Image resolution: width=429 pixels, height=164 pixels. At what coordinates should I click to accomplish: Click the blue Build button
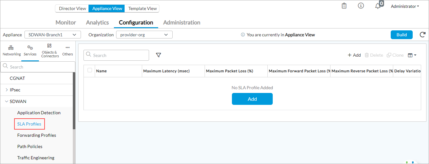point(401,35)
